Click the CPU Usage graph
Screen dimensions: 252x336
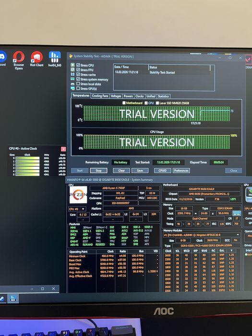(156, 142)
